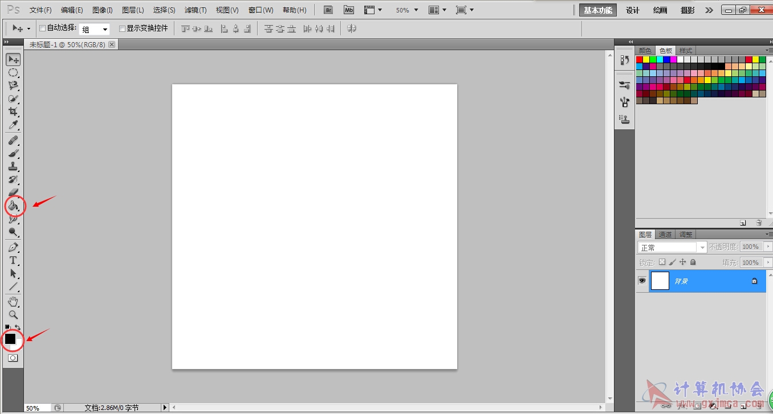Swap foreground and background colors
773x414 pixels.
(x=18, y=327)
